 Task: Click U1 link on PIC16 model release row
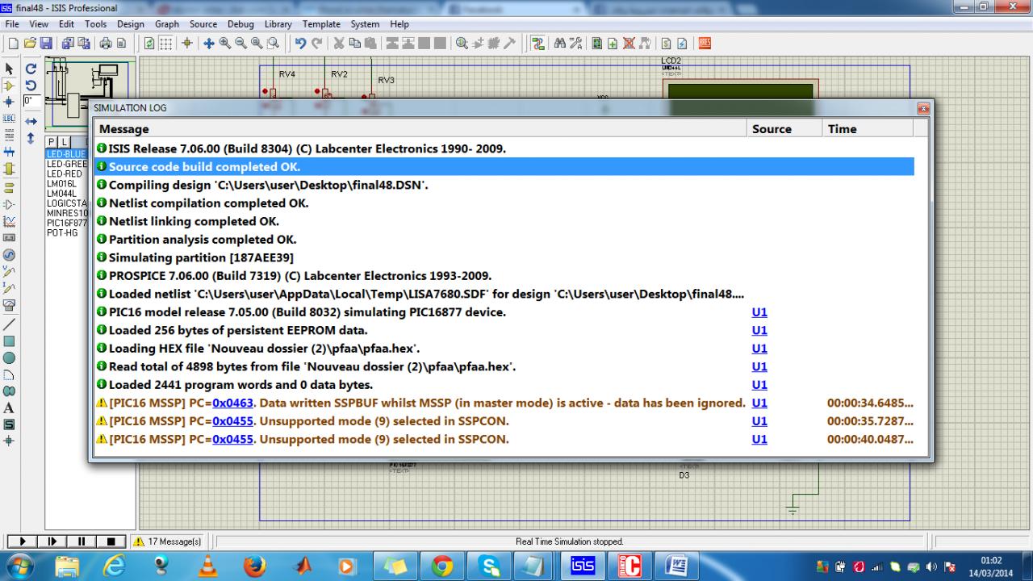pyautogui.click(x=759, y=312)
